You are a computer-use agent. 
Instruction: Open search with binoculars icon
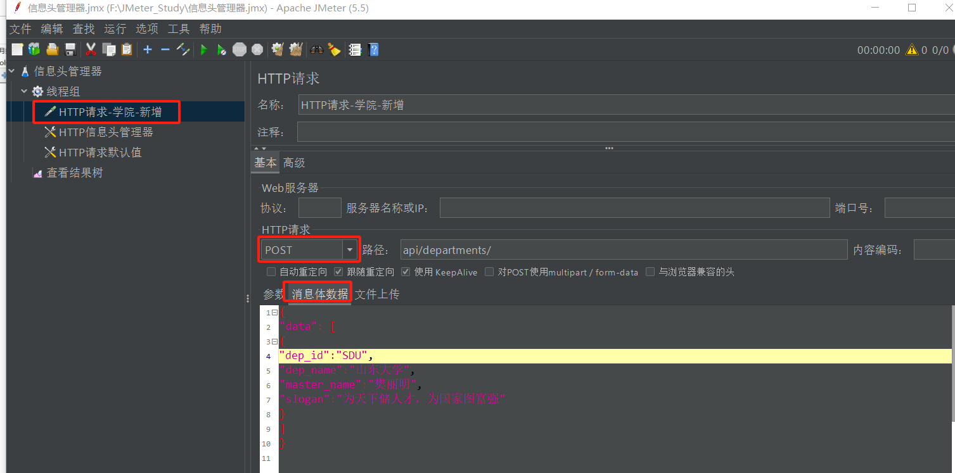(316, 49)
